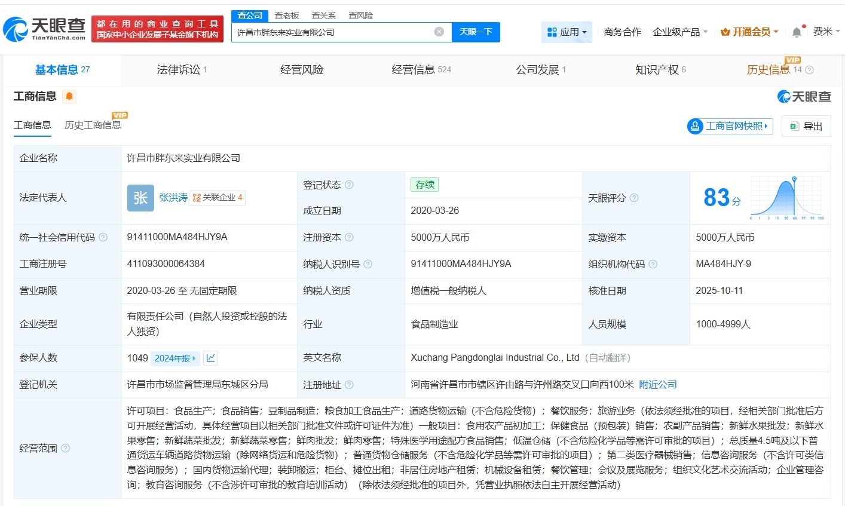
Task: Click the bell icon beside 工商信息 heading
Action: tap(69, 96)
